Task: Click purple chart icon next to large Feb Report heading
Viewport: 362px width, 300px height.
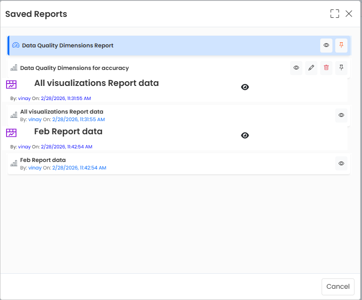Action: 11,133
